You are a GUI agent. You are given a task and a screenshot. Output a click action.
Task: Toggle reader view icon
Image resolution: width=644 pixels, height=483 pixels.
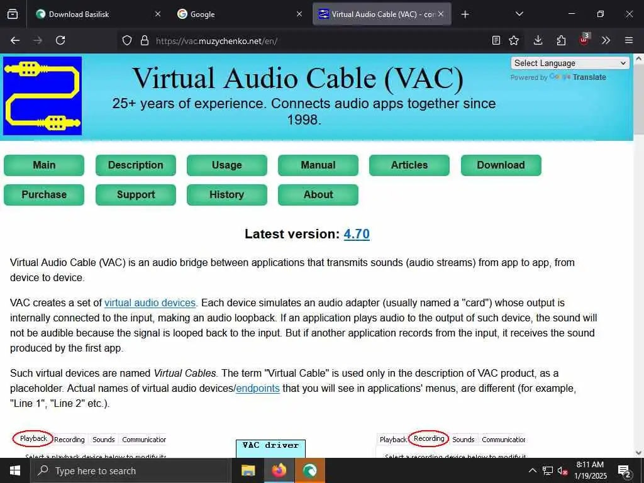[x=496, y=40]
